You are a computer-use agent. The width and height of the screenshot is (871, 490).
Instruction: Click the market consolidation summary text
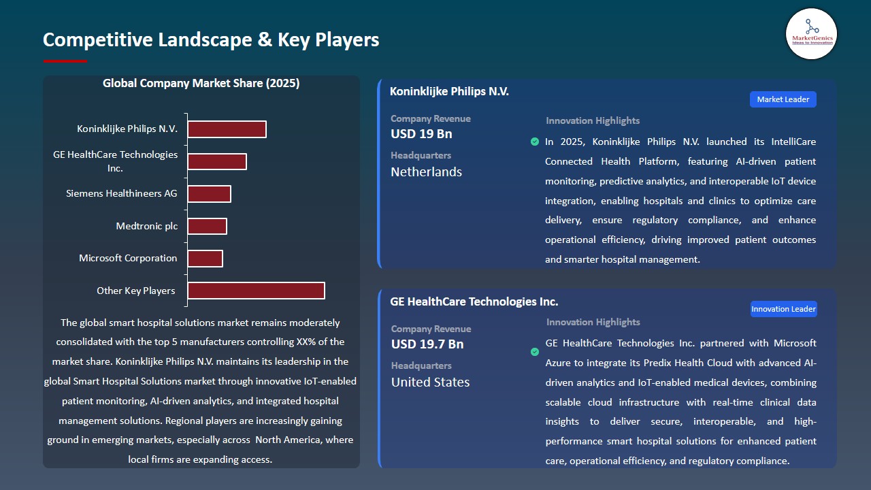coord(201,391)
